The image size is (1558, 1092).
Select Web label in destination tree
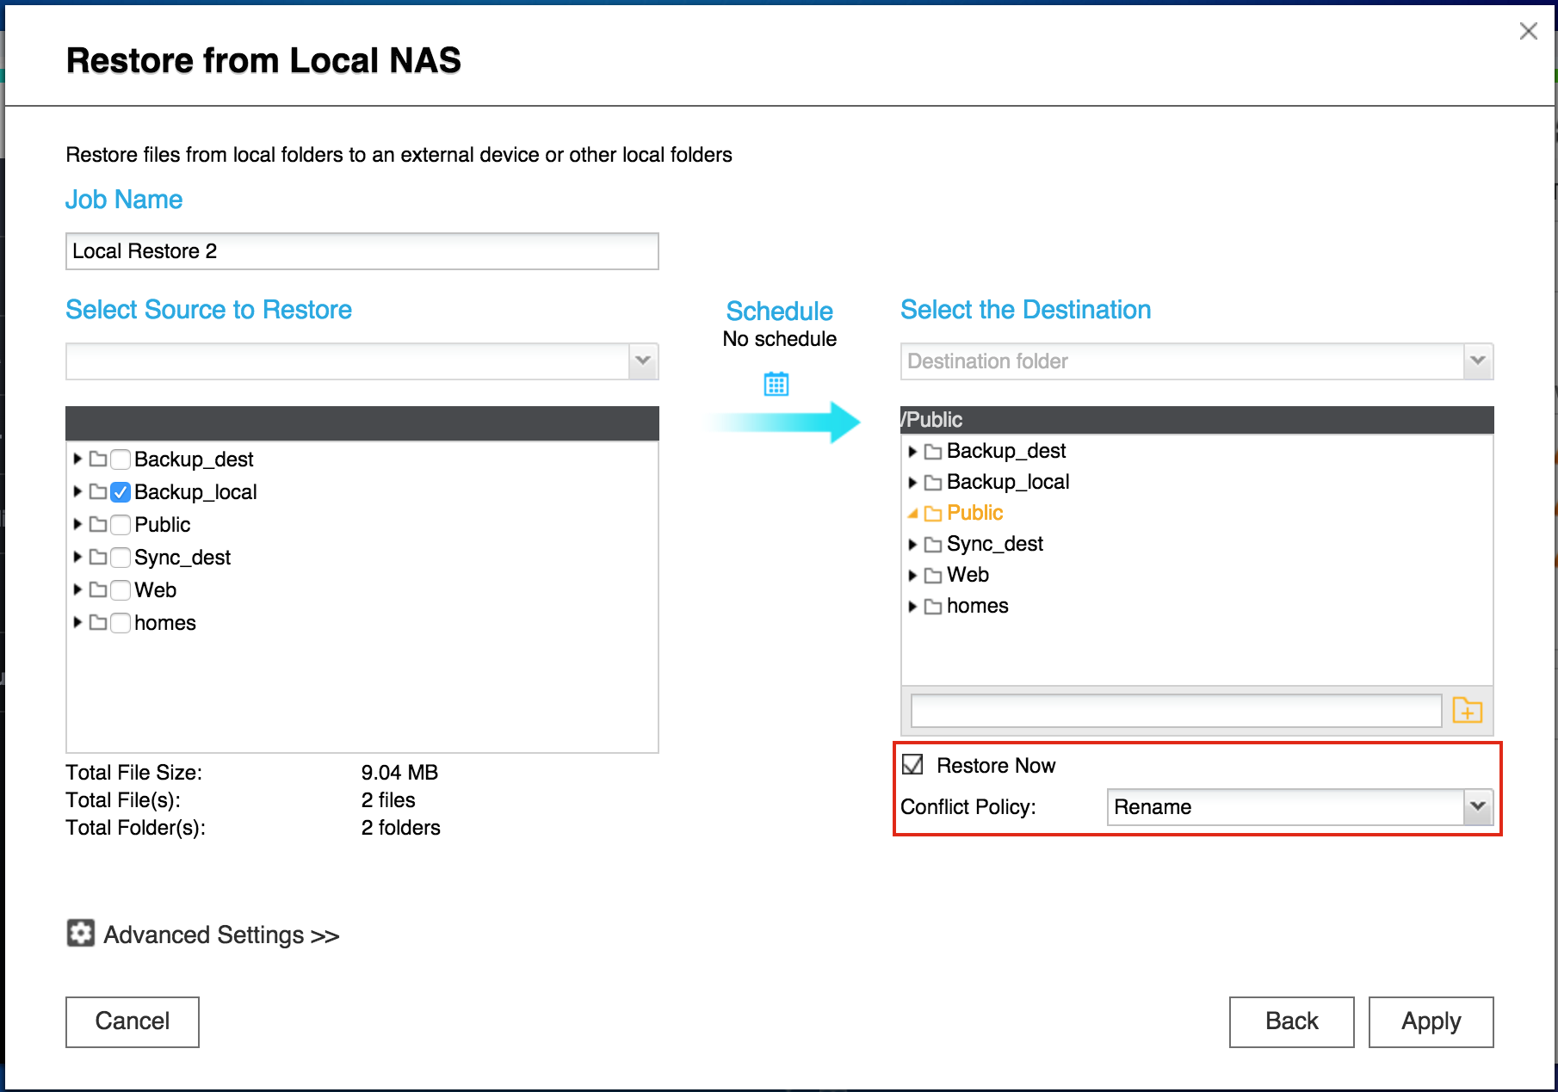[x=968, y=575]
